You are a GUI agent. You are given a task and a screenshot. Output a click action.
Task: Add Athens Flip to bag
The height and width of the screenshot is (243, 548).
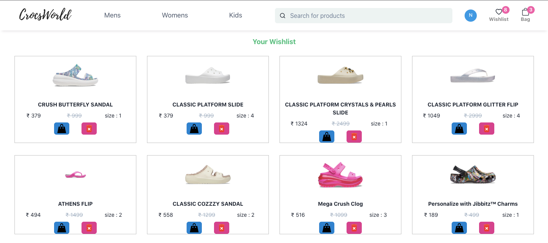pyautogui.click(x=62, y=228)
